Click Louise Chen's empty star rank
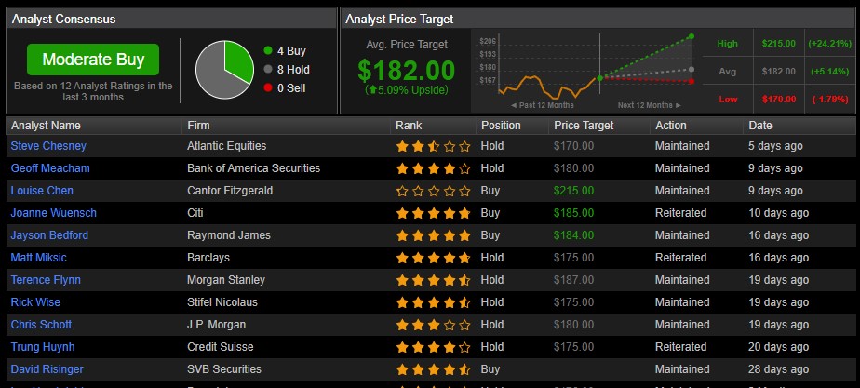 [x=434, y=192]
